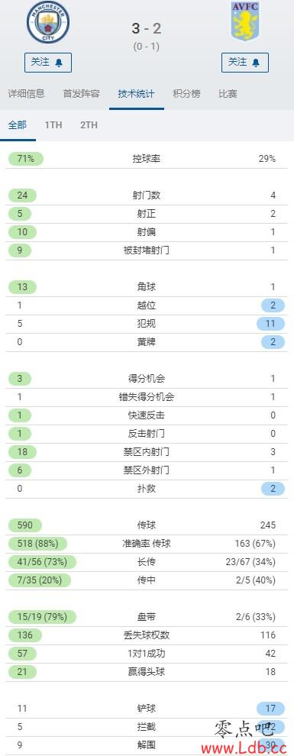Click the 15/19 (79%) dribbles badge
This screenshot has width=294, height=756.
tap(37, 617)
